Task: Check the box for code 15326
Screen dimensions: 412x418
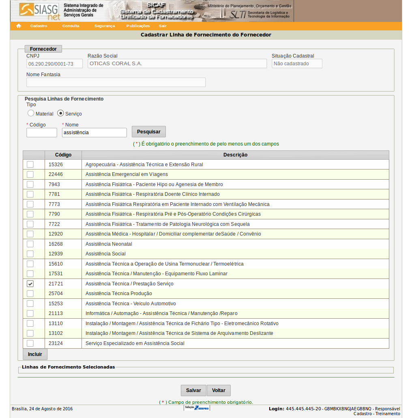Action: click(x=30, y=165)
